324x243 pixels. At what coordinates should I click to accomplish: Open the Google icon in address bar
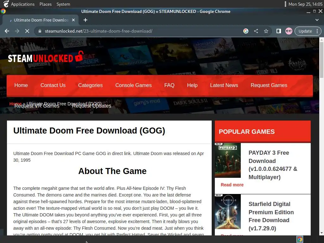[246, 31]
